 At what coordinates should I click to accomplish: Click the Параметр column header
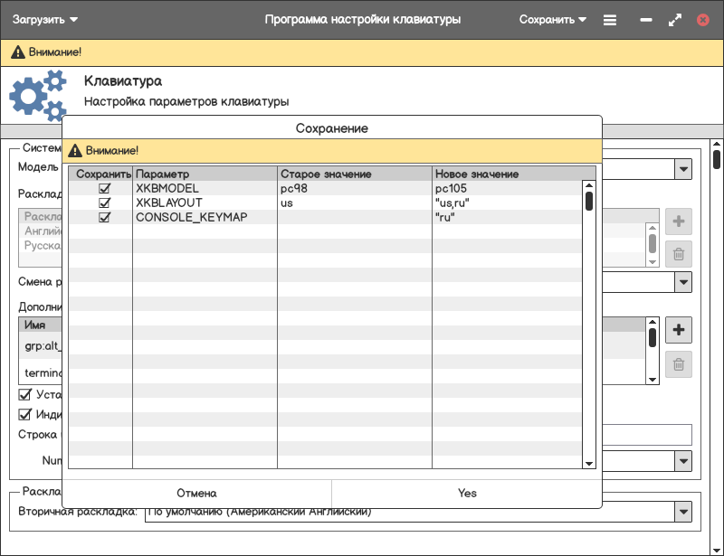pyautogui.click(x=205, y=174)
